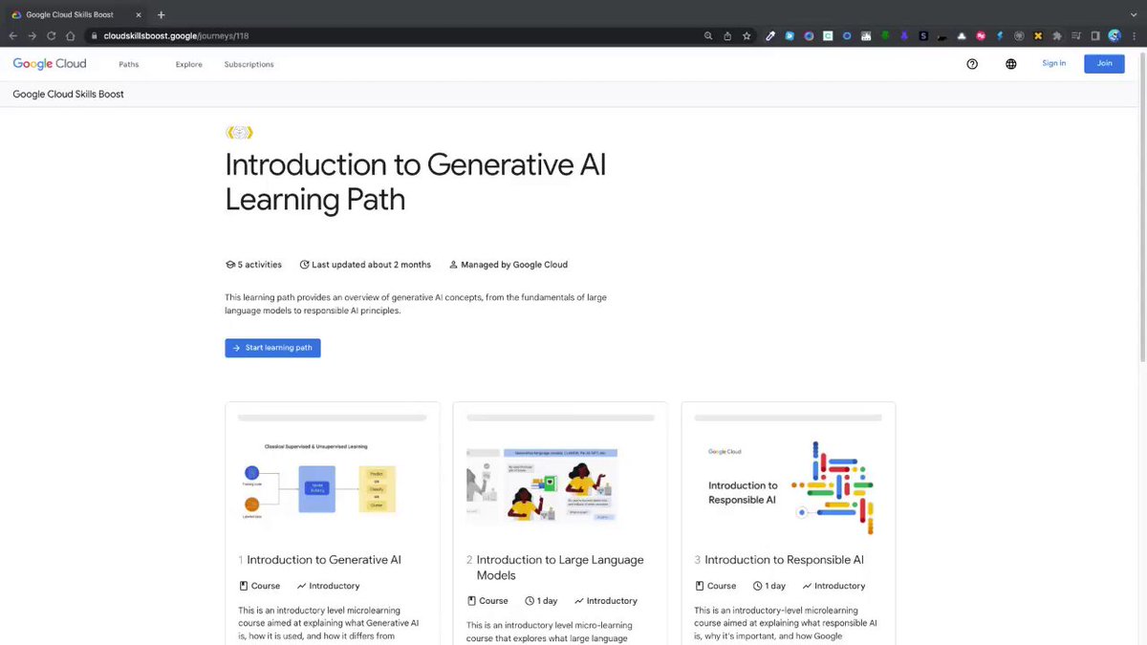Viewport: 1147px width, 645px height.
Task: Click 'Managed by Google Cloud' text
Action: pos(514,265)
